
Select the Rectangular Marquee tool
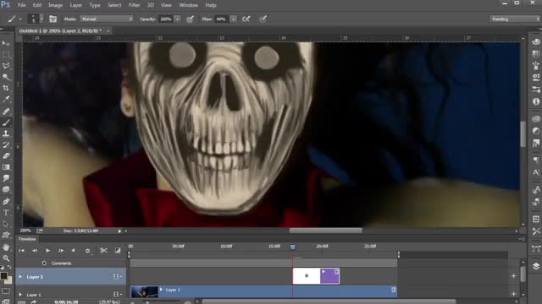(x=6, y=55)
